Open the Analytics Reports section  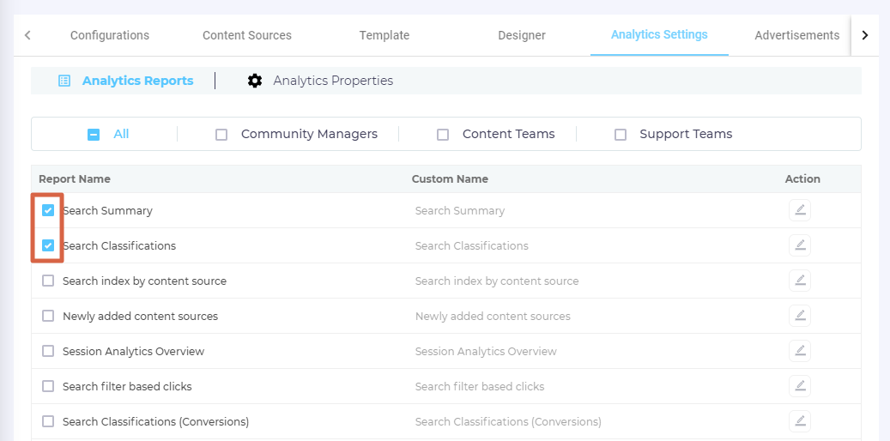tap(137, 81)
